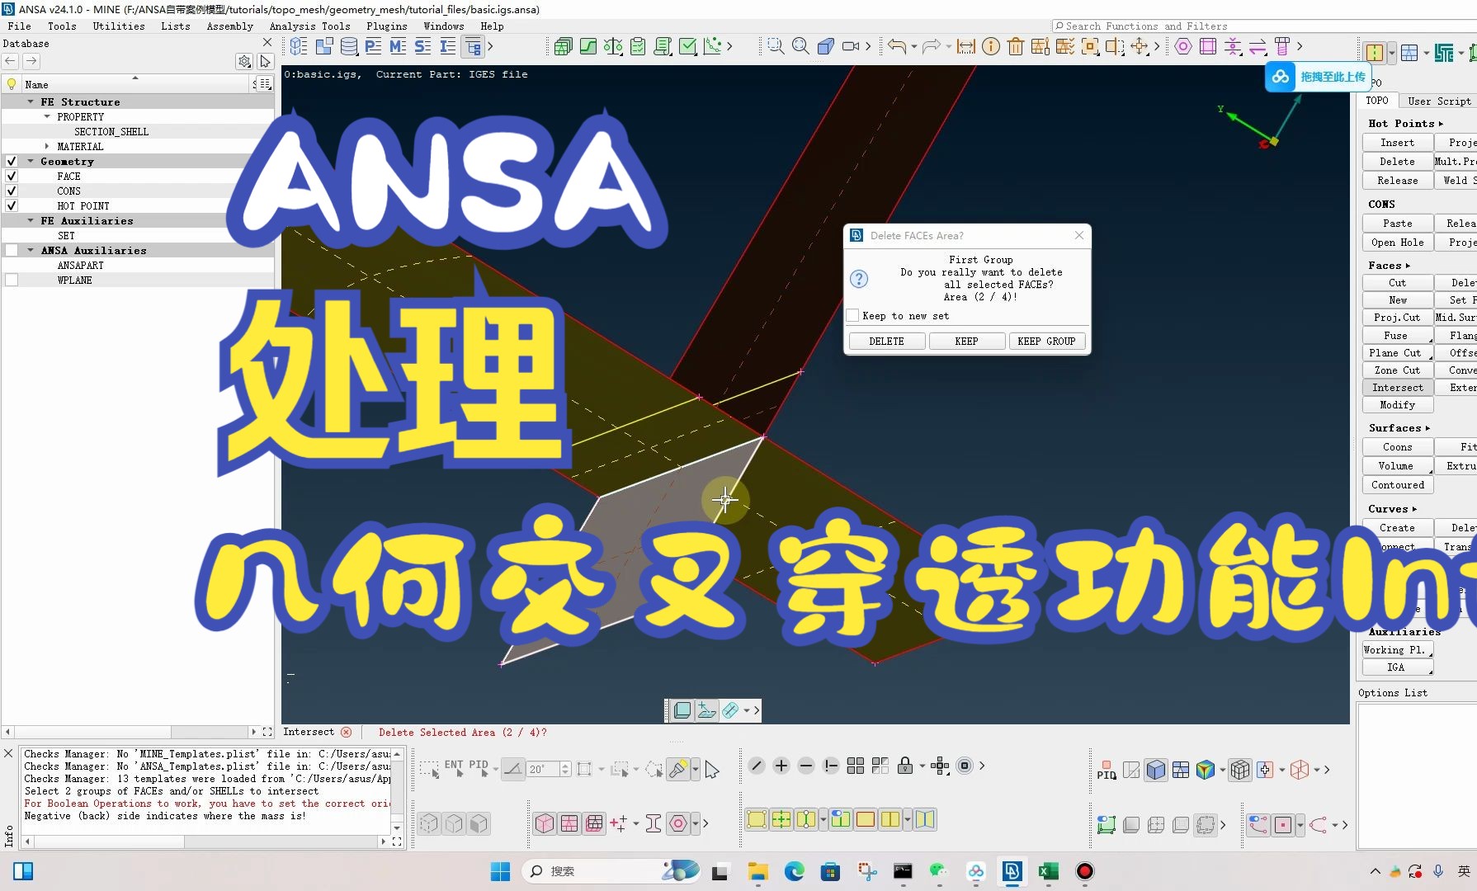Screen dimensions: 1477x891
Task: Click the camera record icon
Action: point(851,46)
